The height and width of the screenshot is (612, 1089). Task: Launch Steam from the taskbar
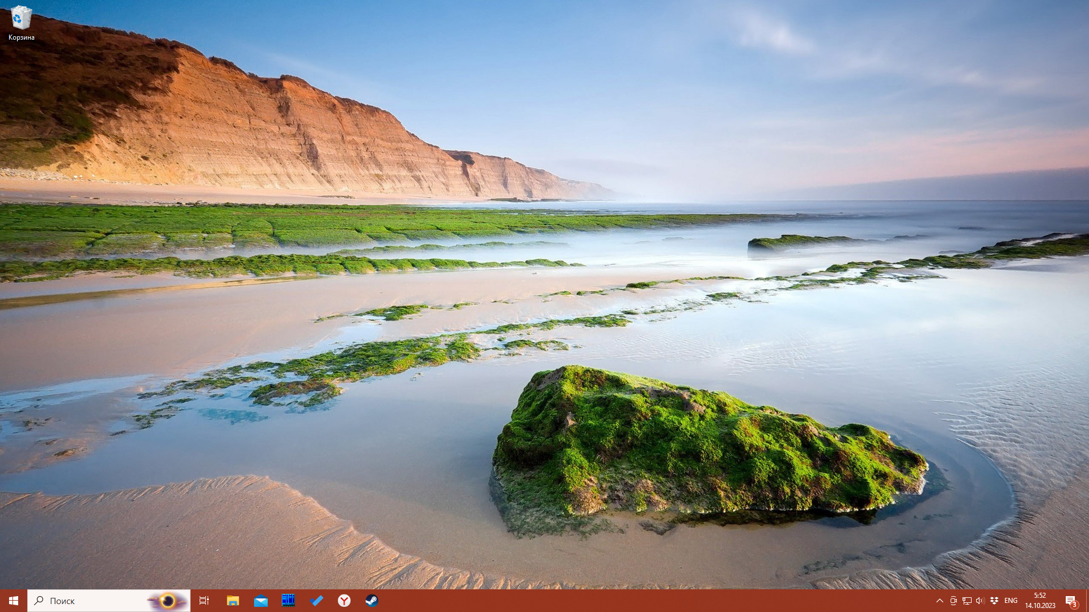[372, 601]
